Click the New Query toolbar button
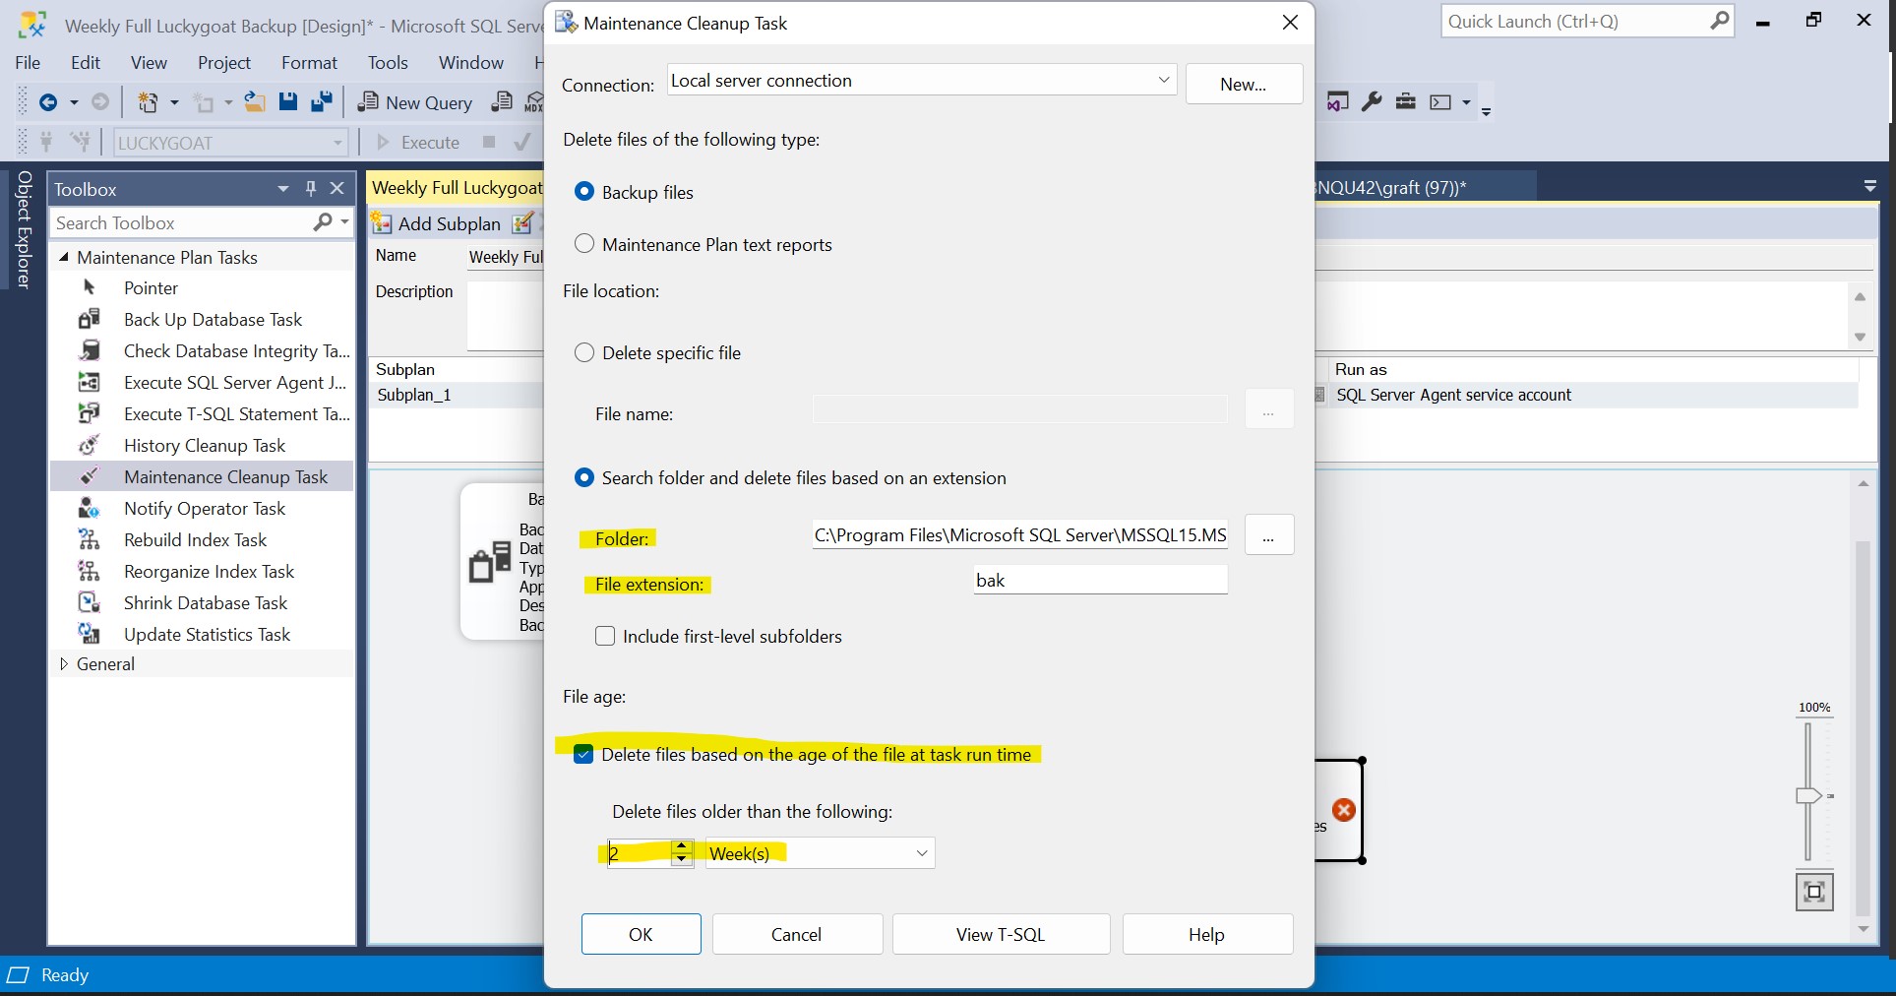 [415, 102]
